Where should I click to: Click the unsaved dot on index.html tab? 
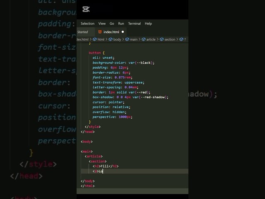(123, 32)
